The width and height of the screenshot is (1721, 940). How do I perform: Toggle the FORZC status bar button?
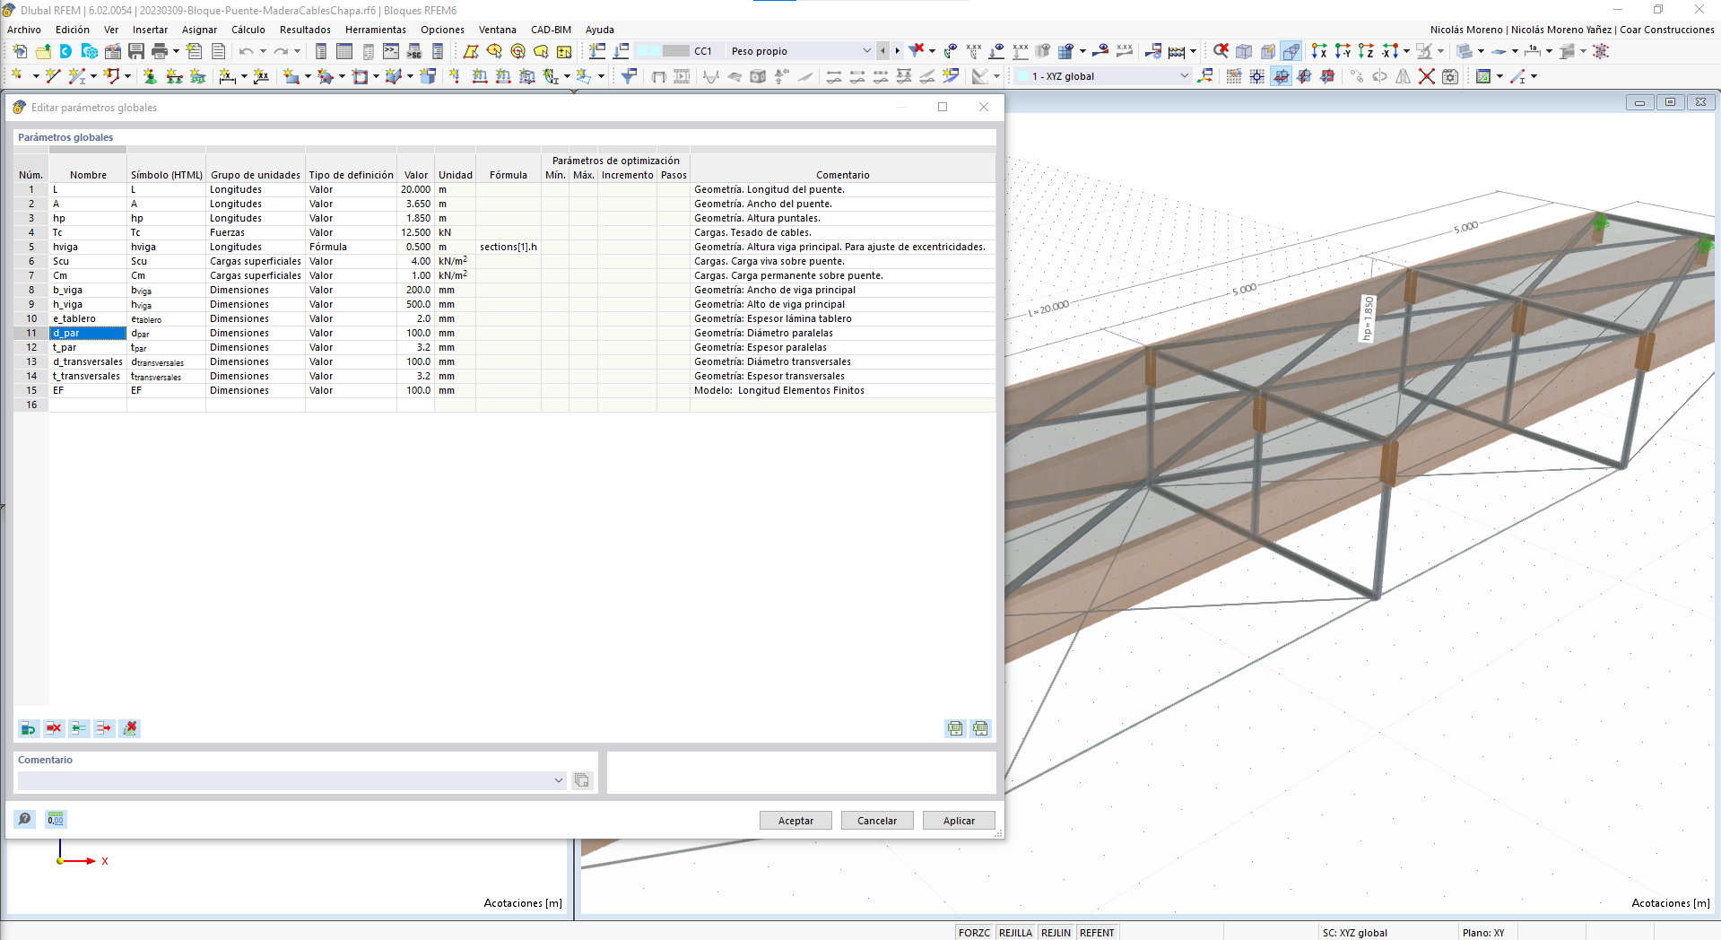coord(975,933)
